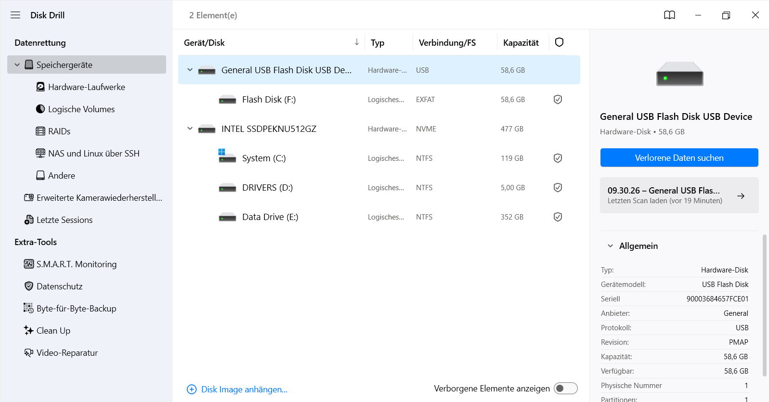Sort by Verbindung/FS column header
Viewport: 769px width, 402px height.
click(447, 43)
